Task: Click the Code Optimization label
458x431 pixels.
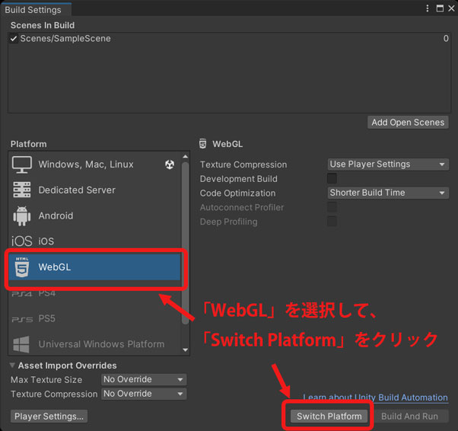Action: point(237,193)
